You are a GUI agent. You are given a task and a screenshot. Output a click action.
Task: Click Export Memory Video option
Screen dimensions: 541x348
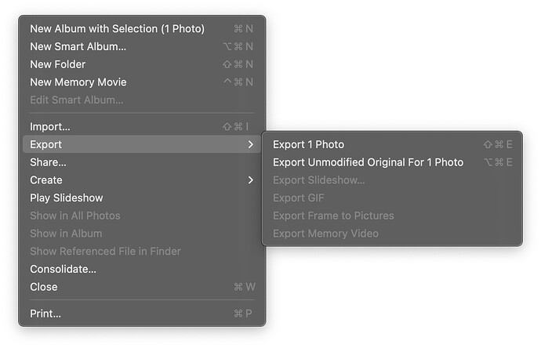(325, 234)
